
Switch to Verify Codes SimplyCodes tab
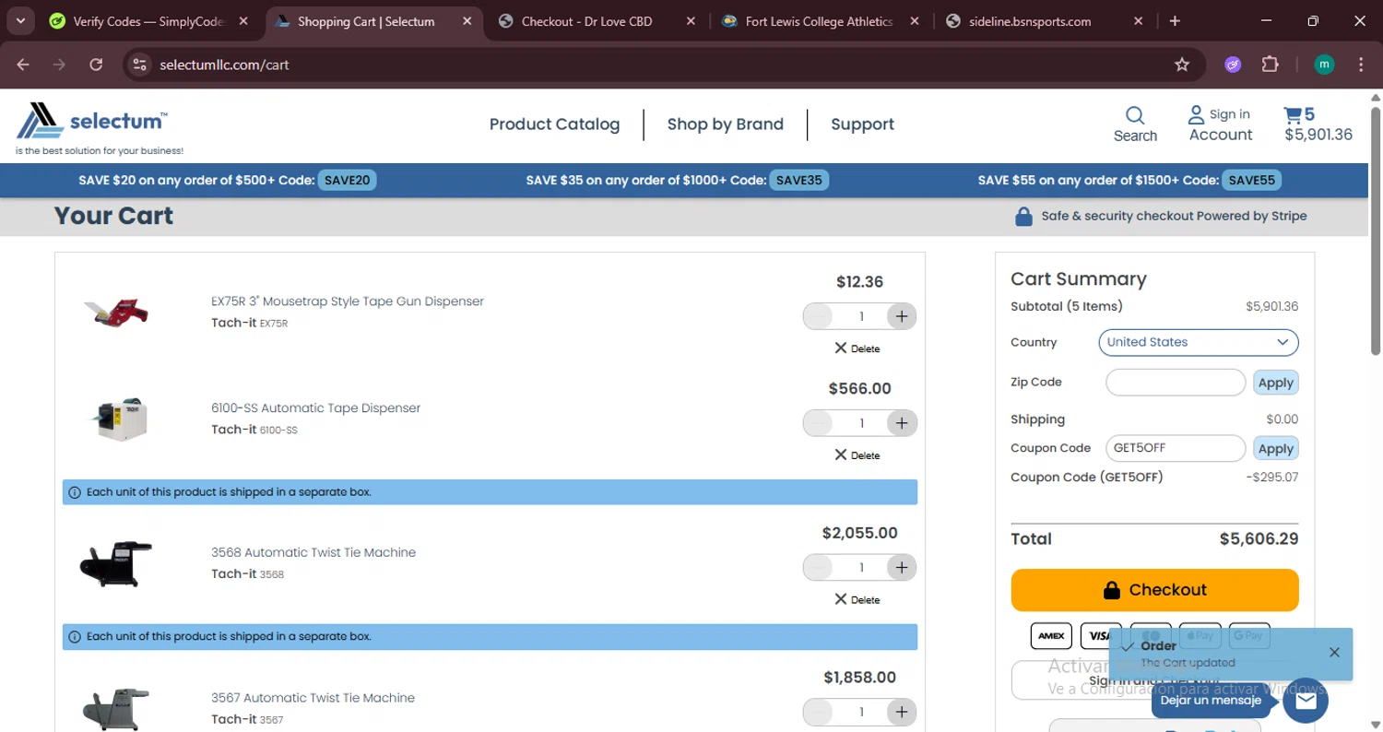pos(150,20)
